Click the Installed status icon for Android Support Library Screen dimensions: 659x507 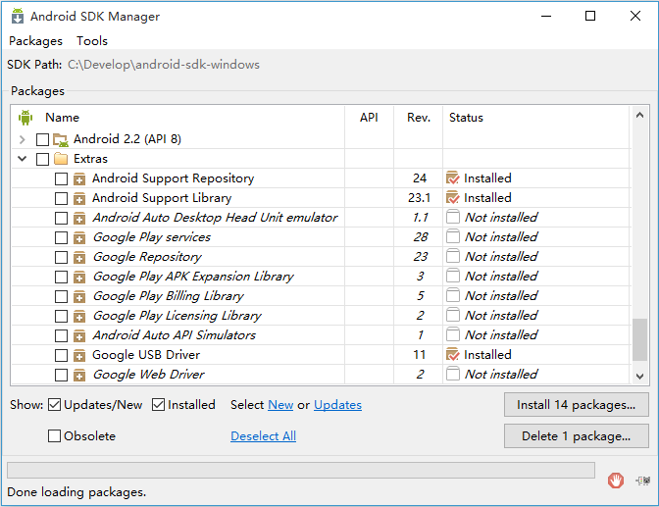(453, 197)
